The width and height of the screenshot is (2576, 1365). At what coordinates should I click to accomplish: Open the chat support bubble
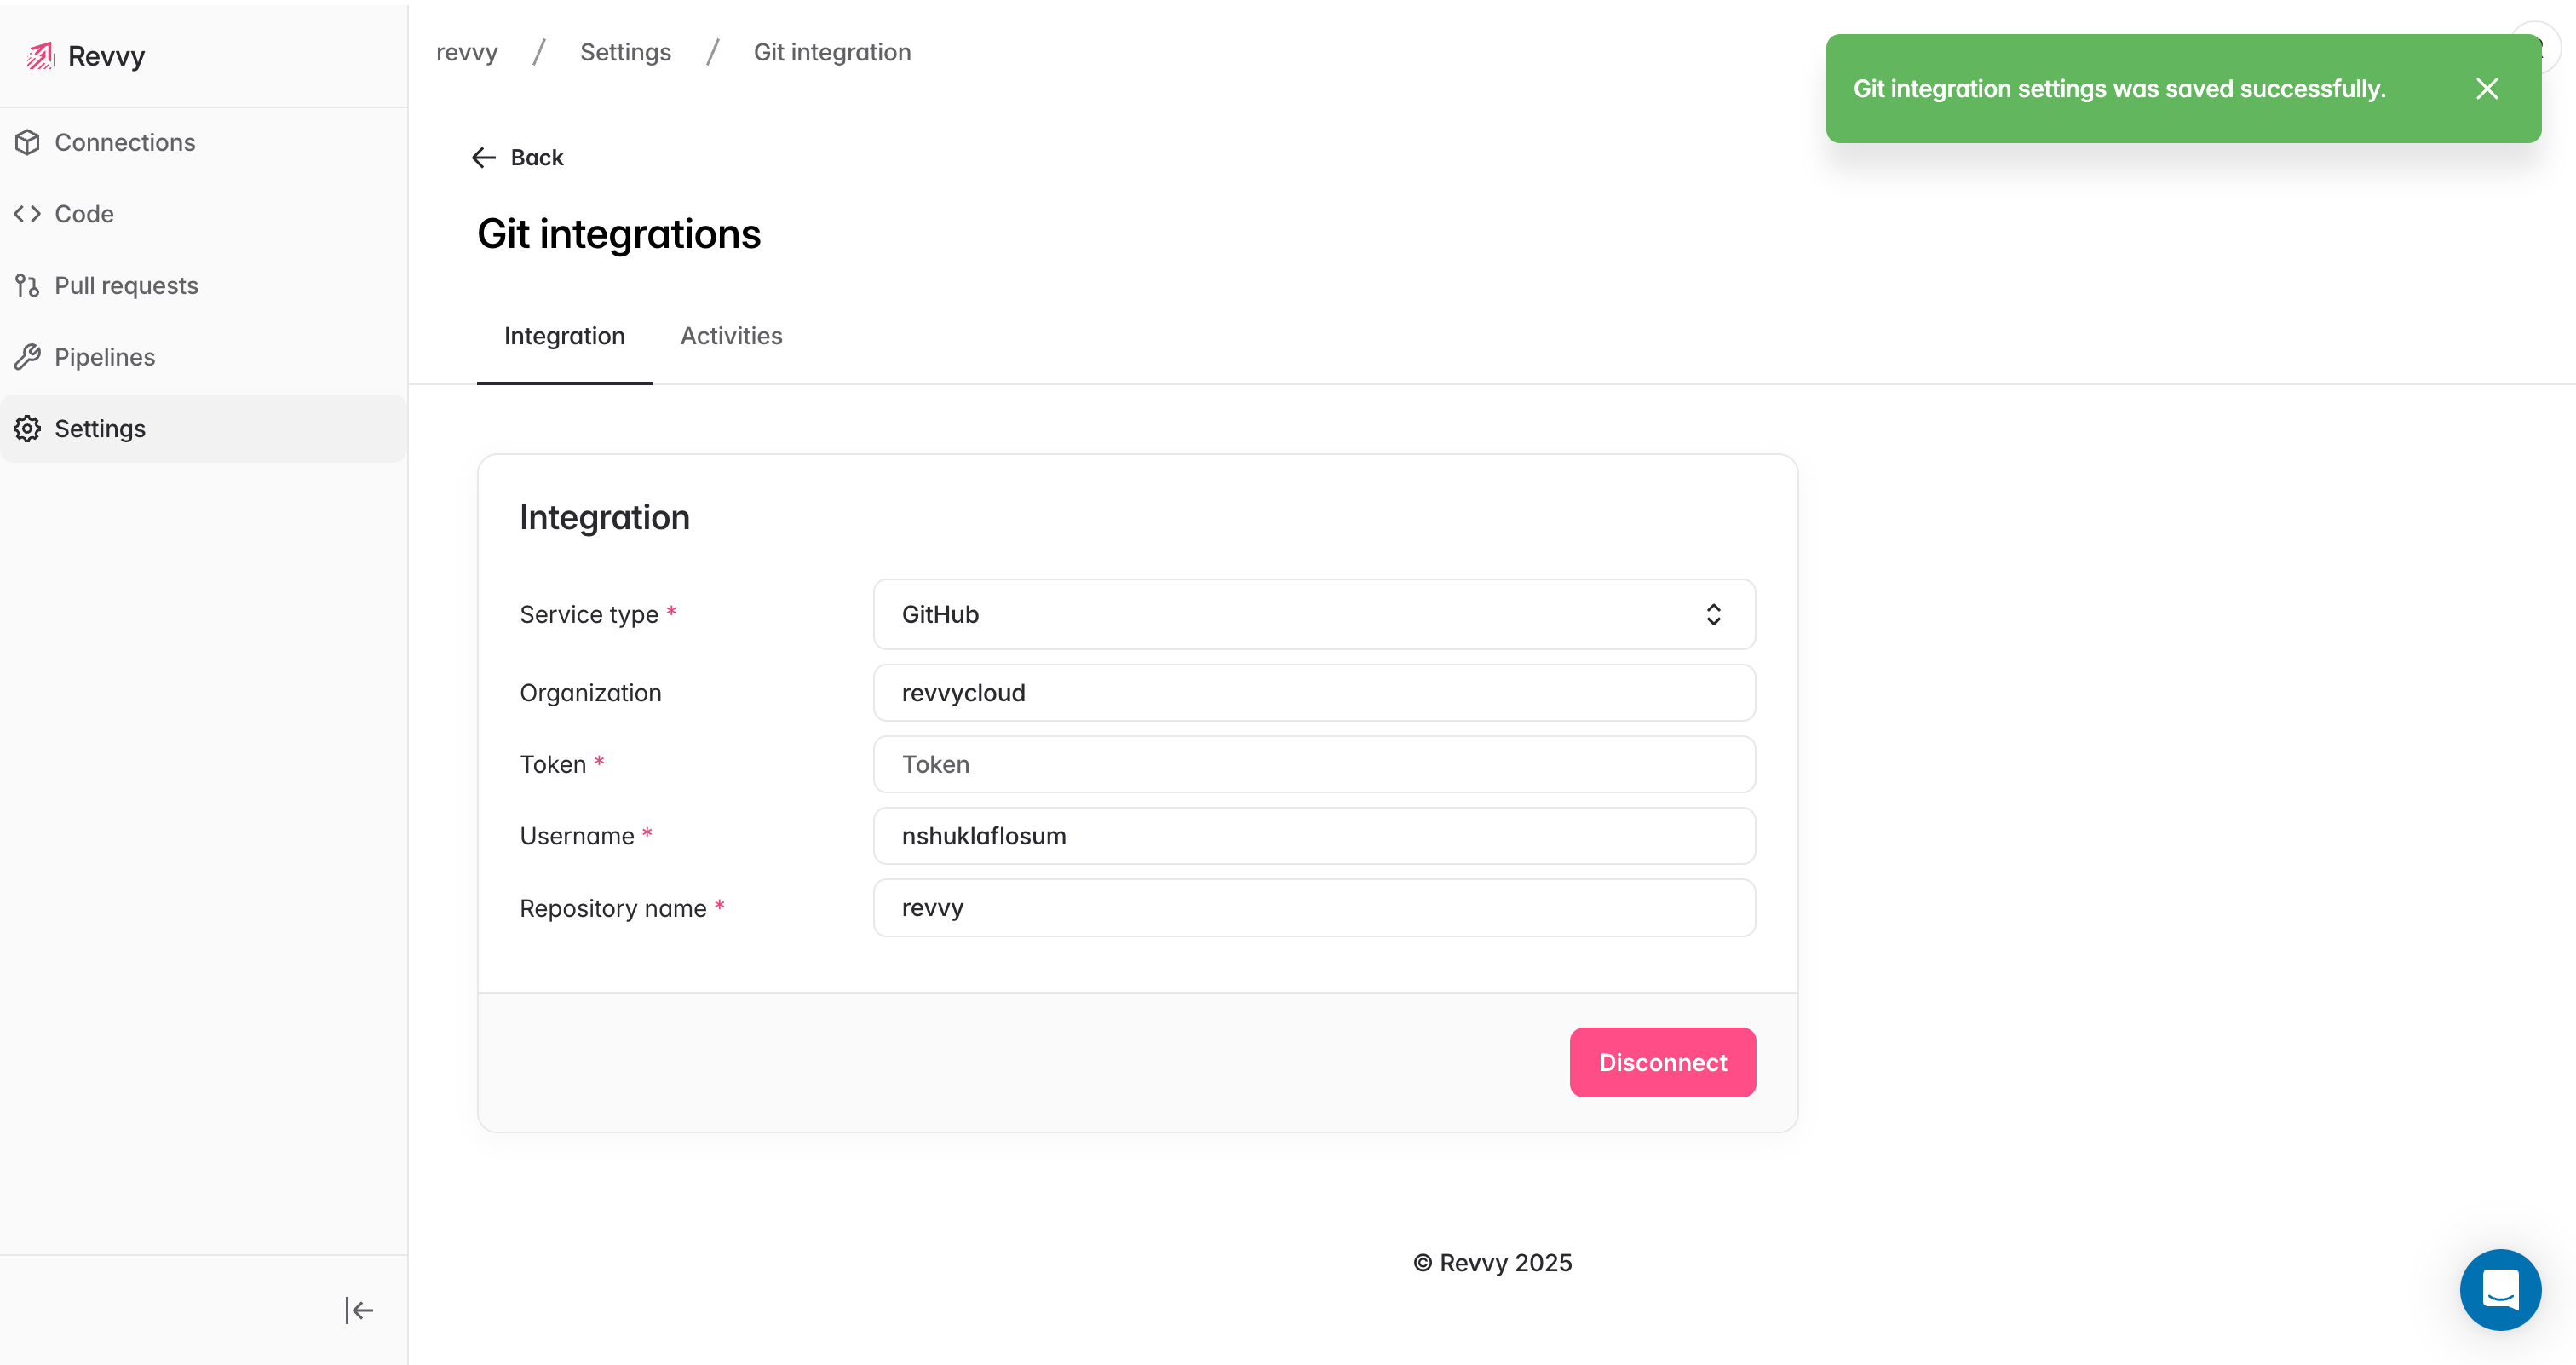click(2500, 1289)
